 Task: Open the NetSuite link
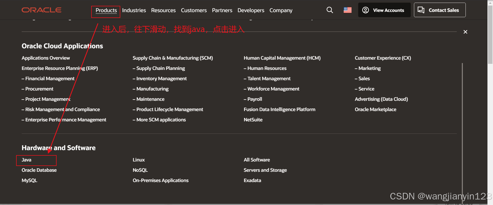pos(253,120)
